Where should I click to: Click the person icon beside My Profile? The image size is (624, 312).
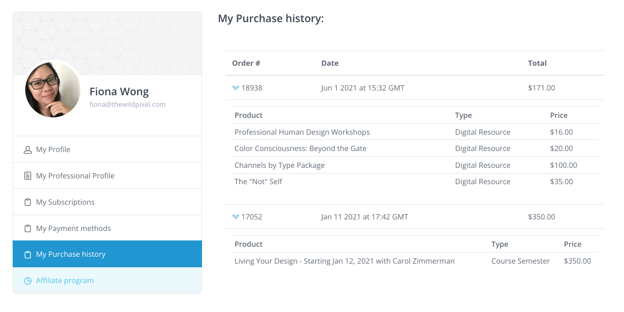click(28, 150)
